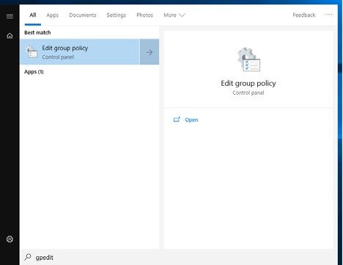The image size is (343, 265).
Task: Click Open to launch group policy
Action: pyautogui.click(x=191, y=120)
